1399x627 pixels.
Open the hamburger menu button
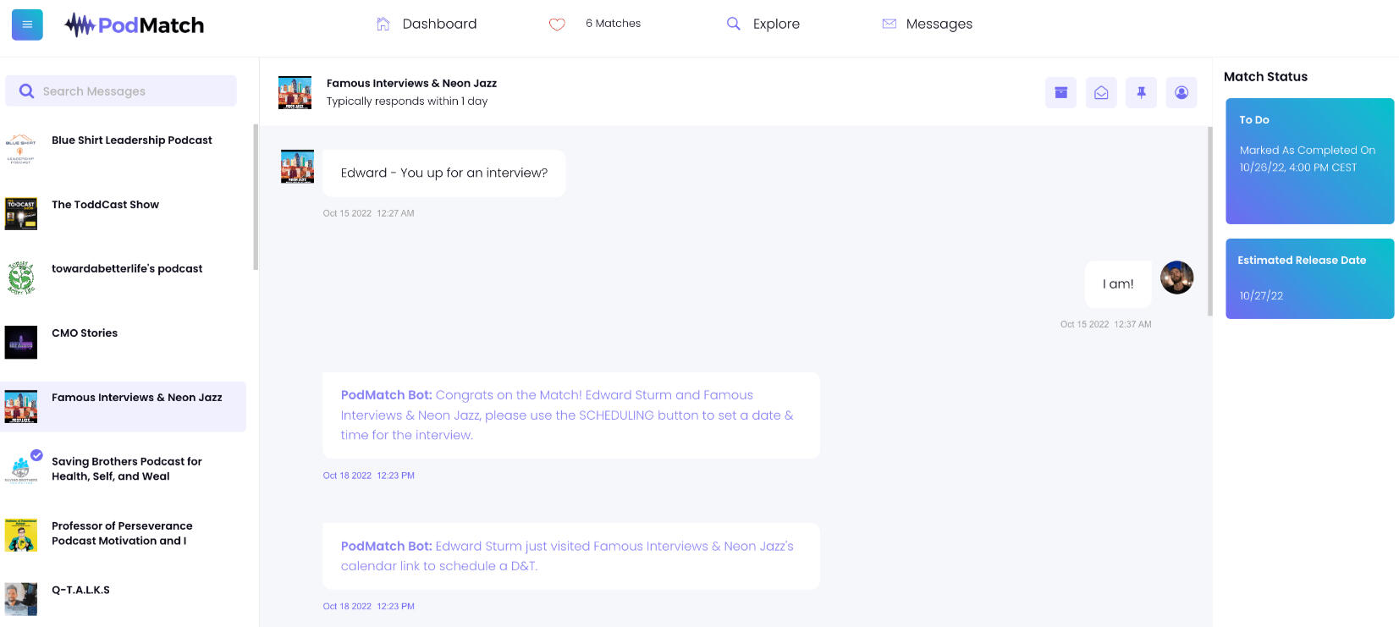pyautogui.click(x=27, y=25)
